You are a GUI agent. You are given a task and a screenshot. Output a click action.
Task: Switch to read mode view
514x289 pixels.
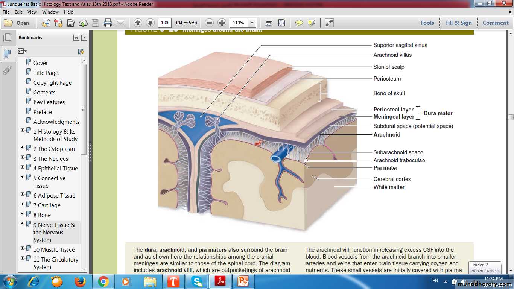pyautogui.click(x=329, y=23)
